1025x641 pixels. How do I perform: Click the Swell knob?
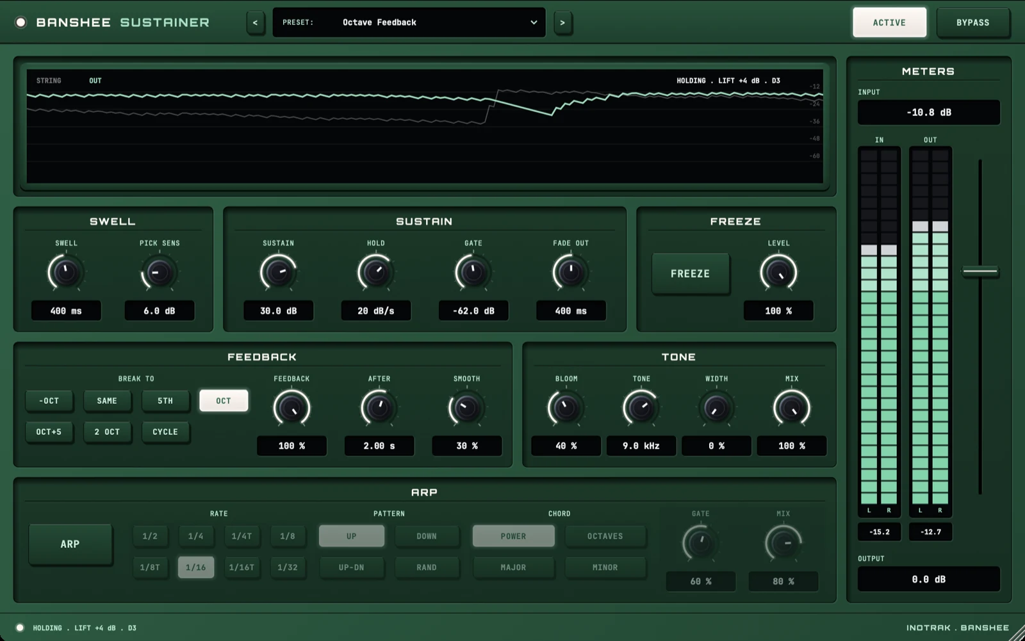(x=66, y=273)
